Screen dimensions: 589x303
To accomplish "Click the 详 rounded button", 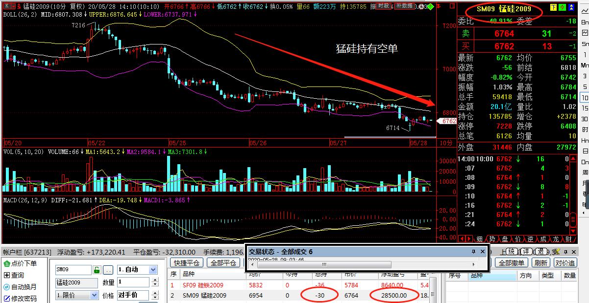I will click(x=526, y=251).
